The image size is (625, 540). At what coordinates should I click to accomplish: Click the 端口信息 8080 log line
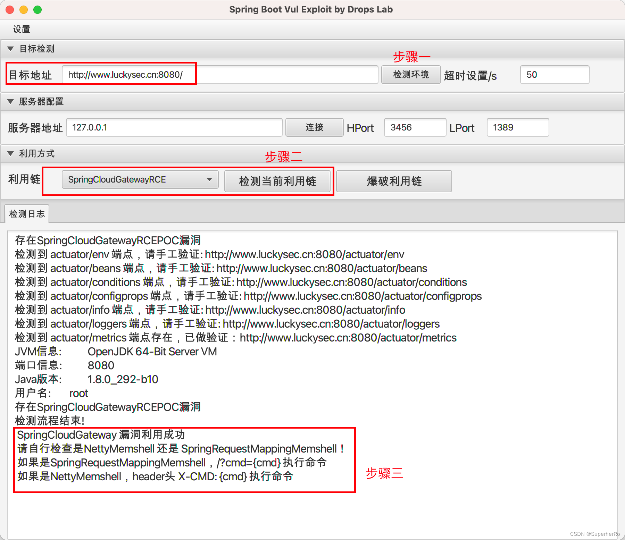click(x=65, y=365)
